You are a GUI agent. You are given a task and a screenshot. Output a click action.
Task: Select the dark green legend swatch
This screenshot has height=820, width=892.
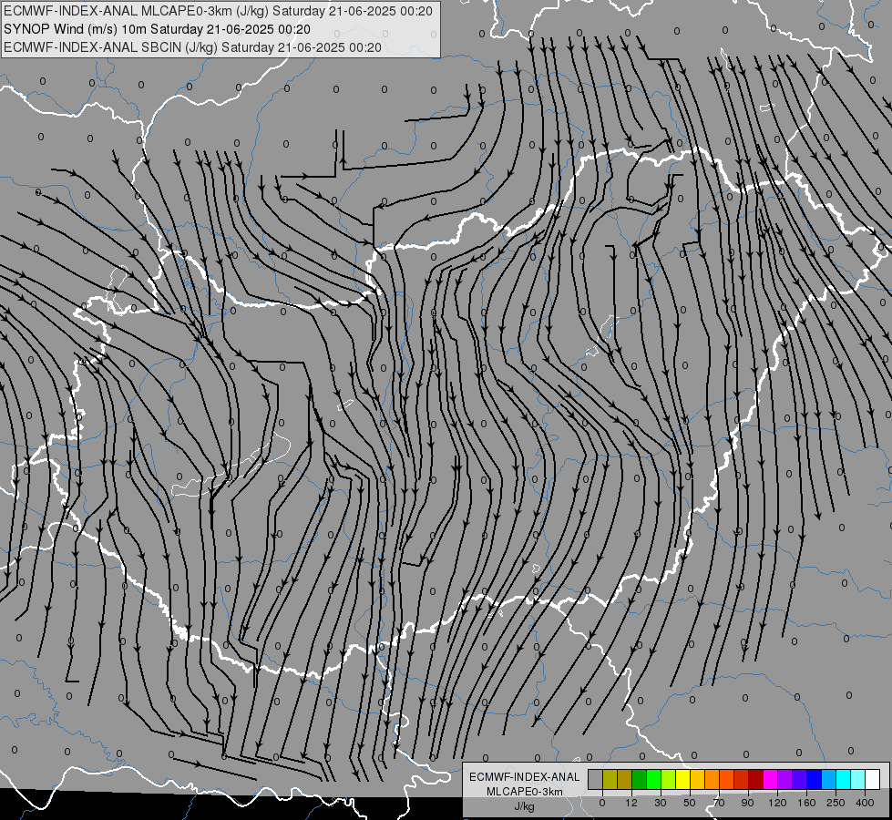click(x=640, y=779)
